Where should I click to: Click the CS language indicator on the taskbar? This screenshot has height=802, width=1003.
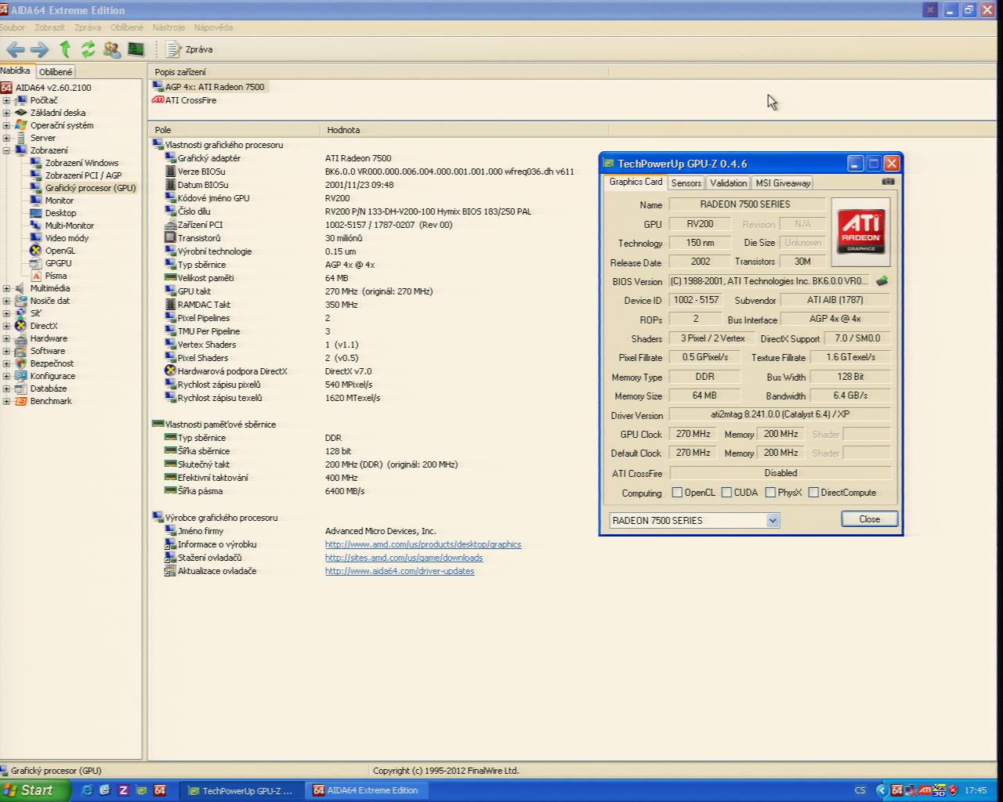coord(860,790)
